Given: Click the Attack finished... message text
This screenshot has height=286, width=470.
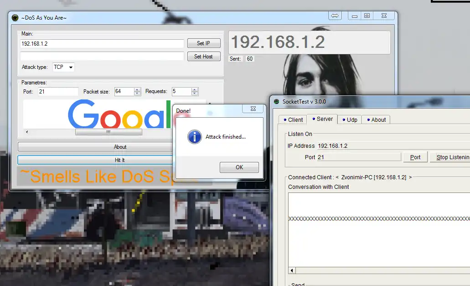Looking at the screenshot, I should click(x=225, y=137).
